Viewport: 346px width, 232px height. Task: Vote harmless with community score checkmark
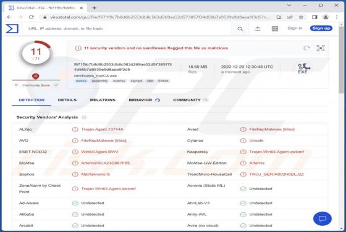(56, 85)
